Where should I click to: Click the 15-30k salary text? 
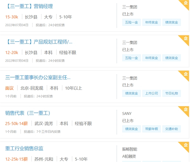click(12, 17)
